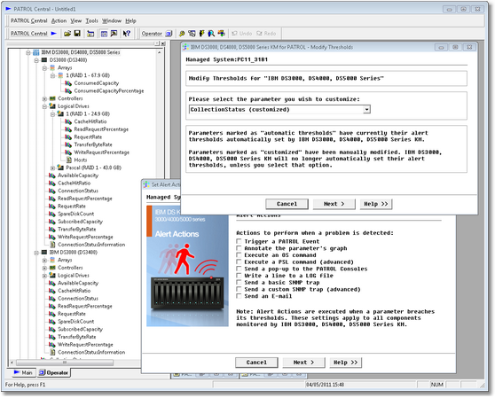This screenshot has width=495, height=398.
Task: Collapse the first Arrays tree node
Action: (x=44, y=68)
